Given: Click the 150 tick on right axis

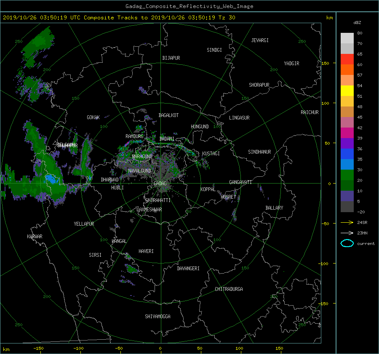Looking at the screenshot, I should pyautogui.click(x=325, y=63).
